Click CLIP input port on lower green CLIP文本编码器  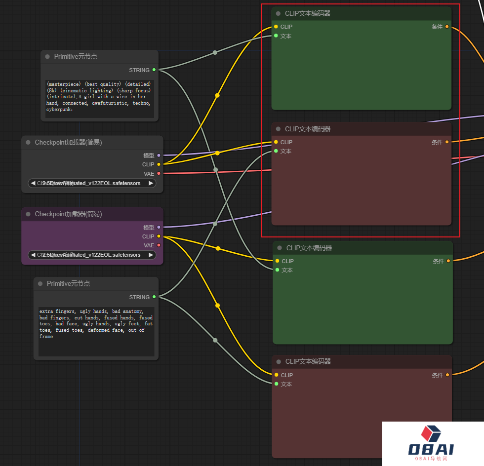click(277, 261)
